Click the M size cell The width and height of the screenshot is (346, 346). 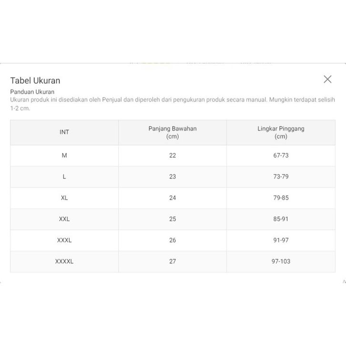[x=64, y=155]
